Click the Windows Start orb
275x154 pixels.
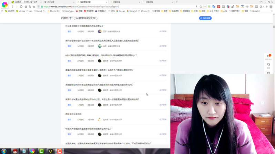4,151
